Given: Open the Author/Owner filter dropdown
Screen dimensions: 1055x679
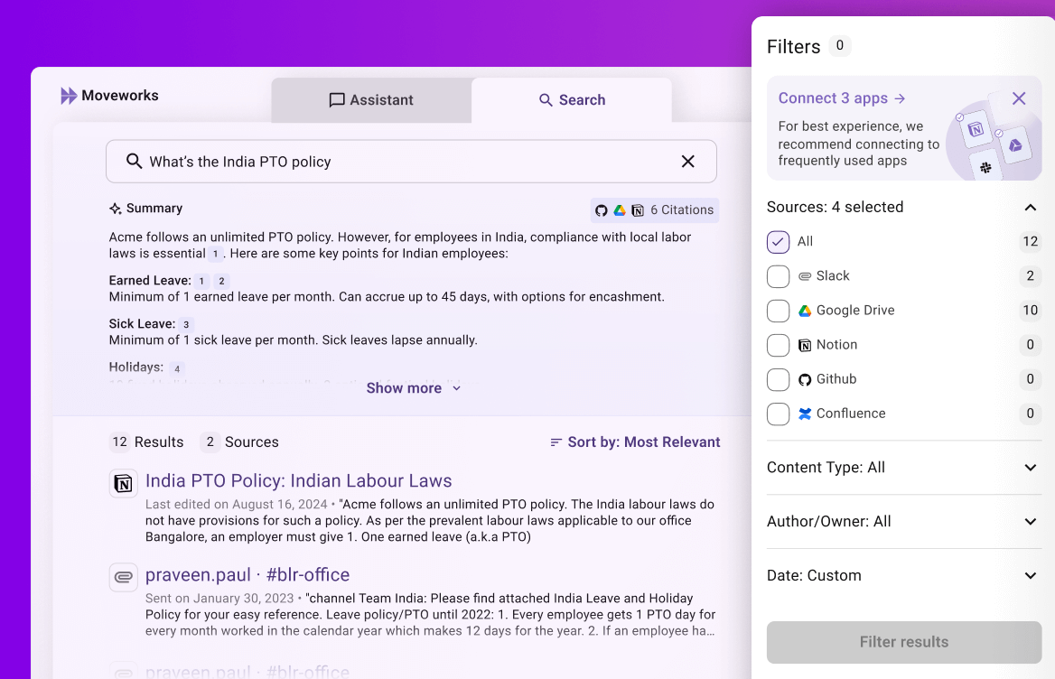Looking at the screenshot, I should 1031,522.
